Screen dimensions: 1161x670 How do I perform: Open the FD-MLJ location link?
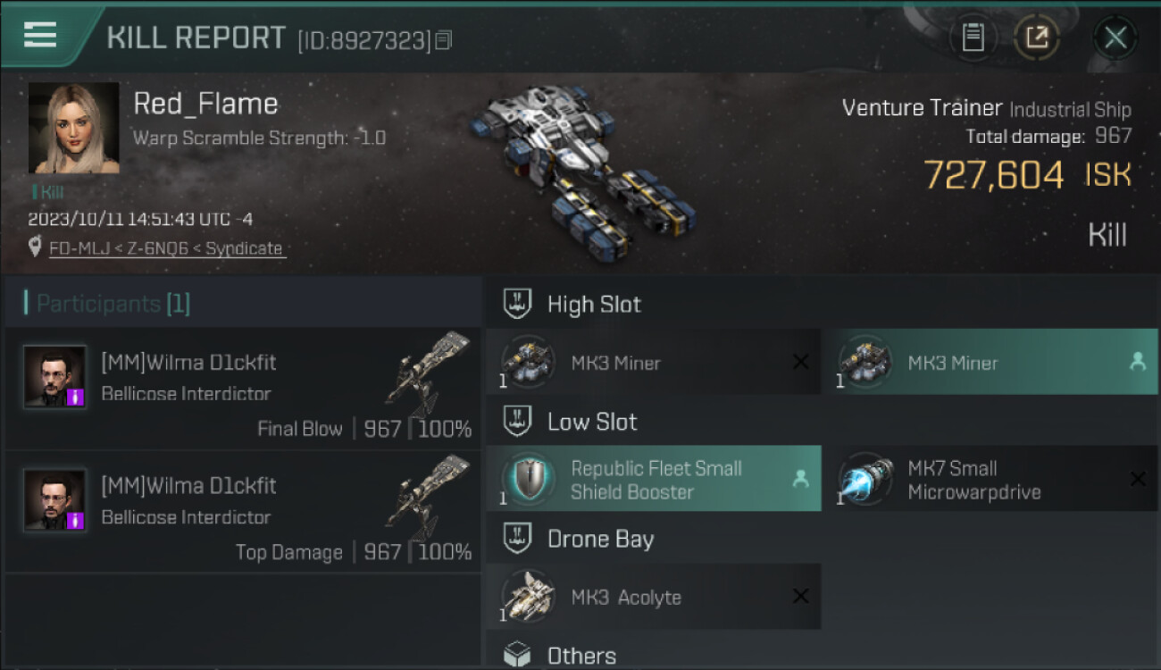pos(167,248)
